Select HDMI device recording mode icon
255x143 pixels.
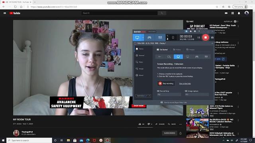point(160,37)
